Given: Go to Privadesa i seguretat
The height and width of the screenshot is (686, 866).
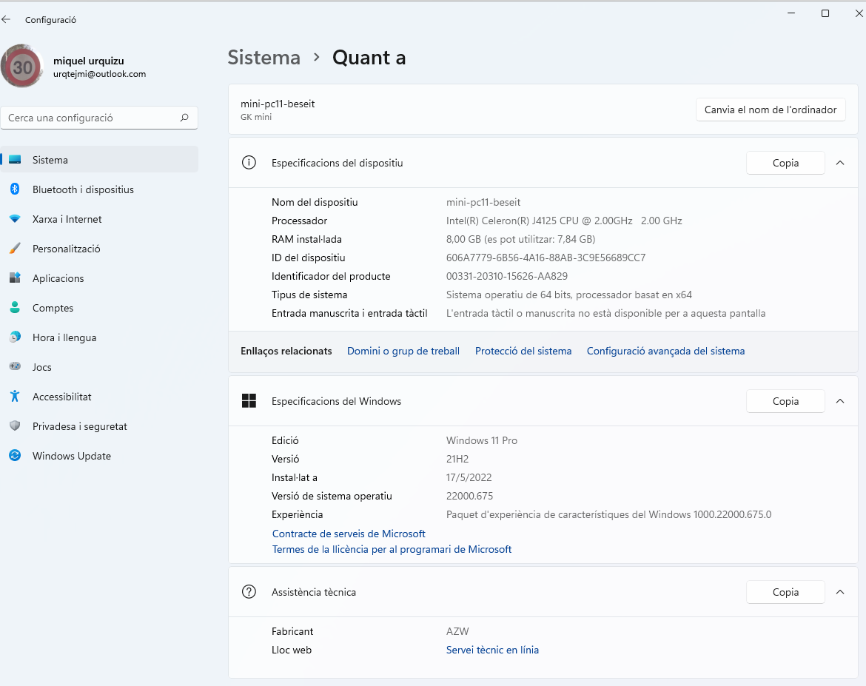Looking at the screenshot, I should (99, 426).
